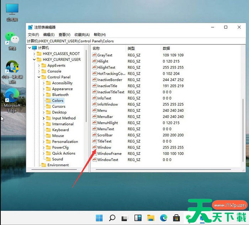Image resolution: width=249 pixels, height=225 pixels.
Task: Click the HilightText value icon
Action: [x=94, y=67]
